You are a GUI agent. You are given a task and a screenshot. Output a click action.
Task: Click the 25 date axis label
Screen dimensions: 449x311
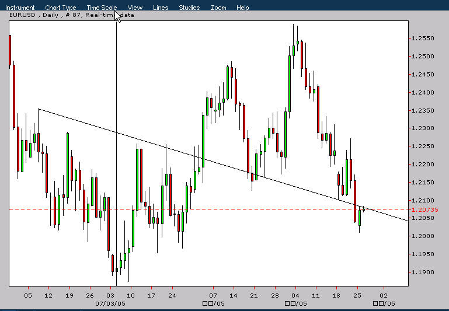(x=357, y=295)
